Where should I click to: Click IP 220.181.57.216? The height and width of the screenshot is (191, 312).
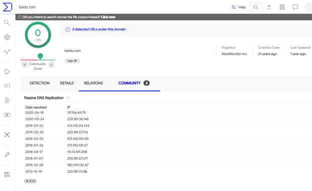tap(78, 132)
